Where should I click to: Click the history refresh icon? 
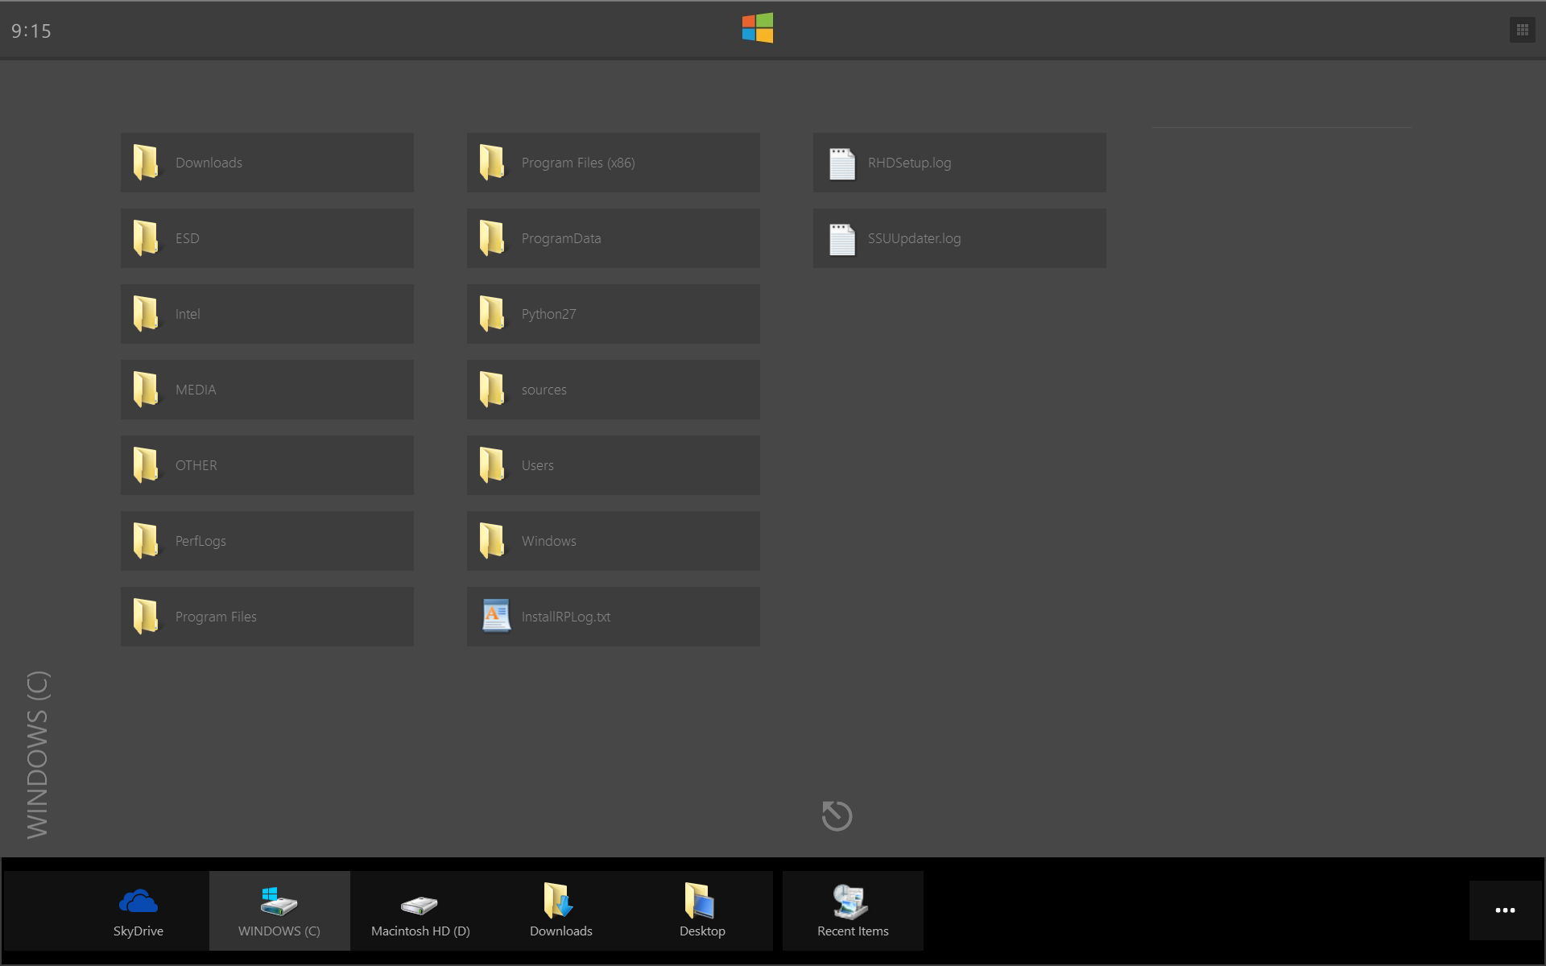837,815
